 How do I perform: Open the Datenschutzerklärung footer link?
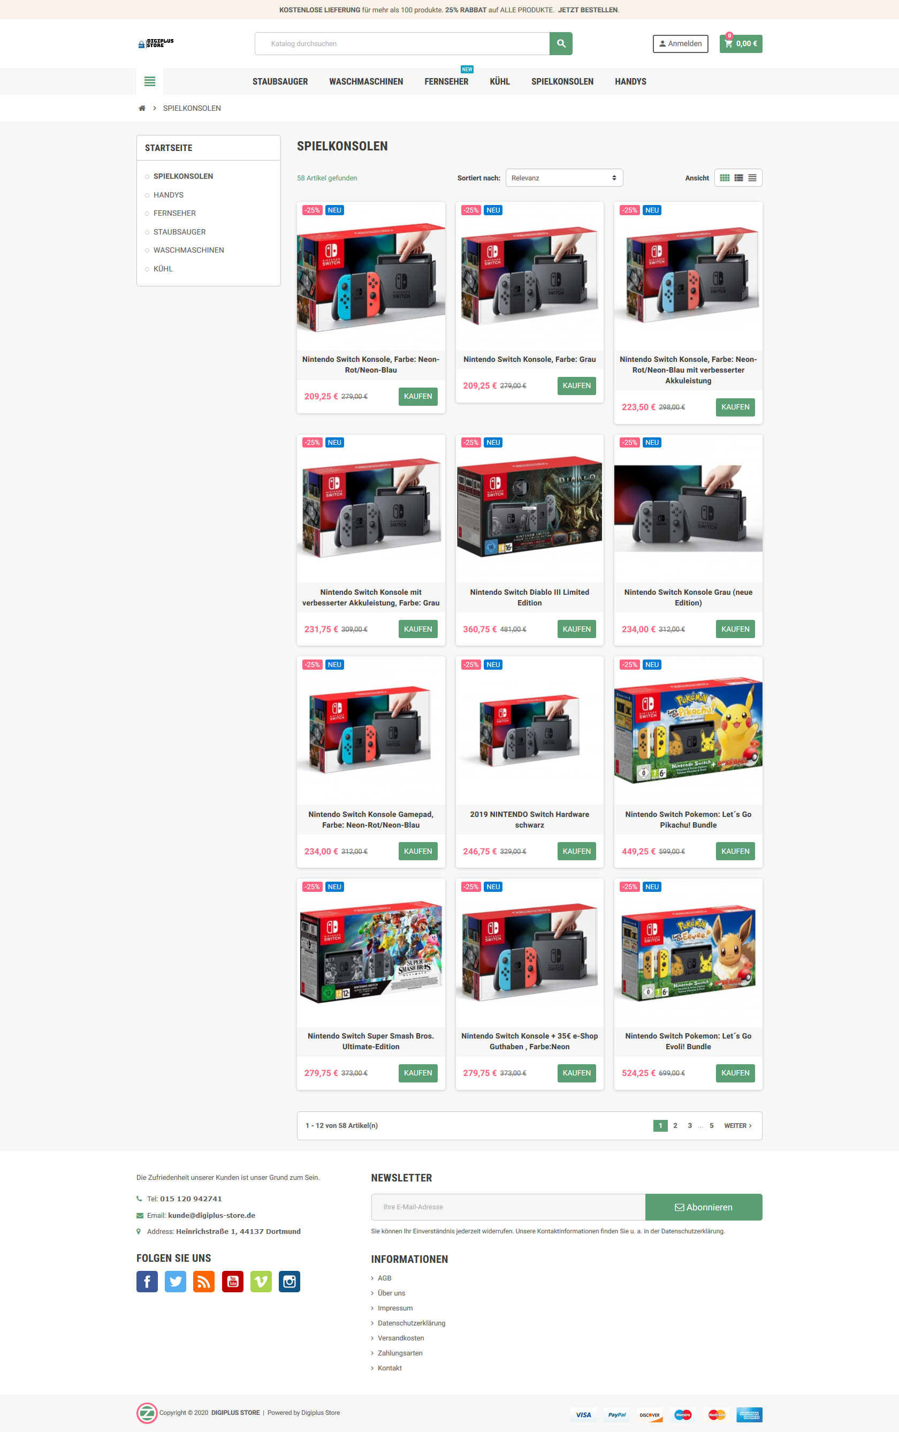point(412,1323)
